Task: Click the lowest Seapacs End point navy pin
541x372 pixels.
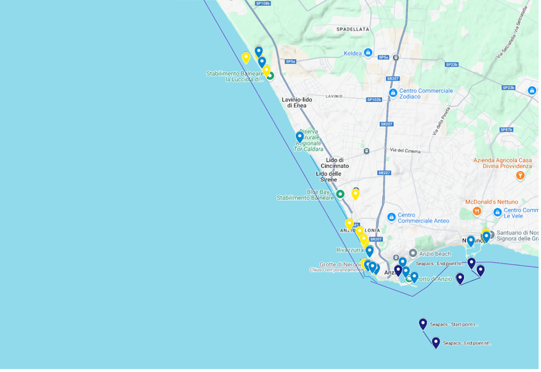Action: (x=436, y=342)
